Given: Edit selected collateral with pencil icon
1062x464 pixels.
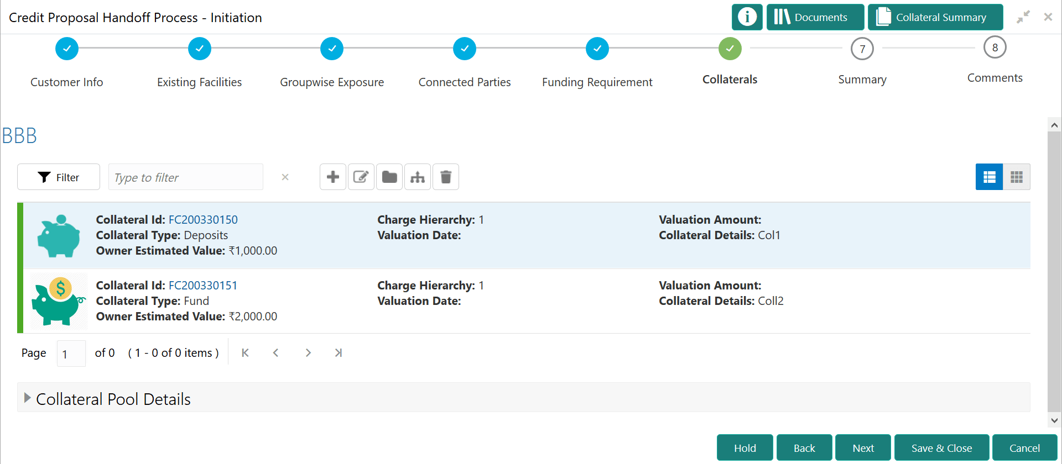Looking at the screenshot, I should tap(361, 177).
